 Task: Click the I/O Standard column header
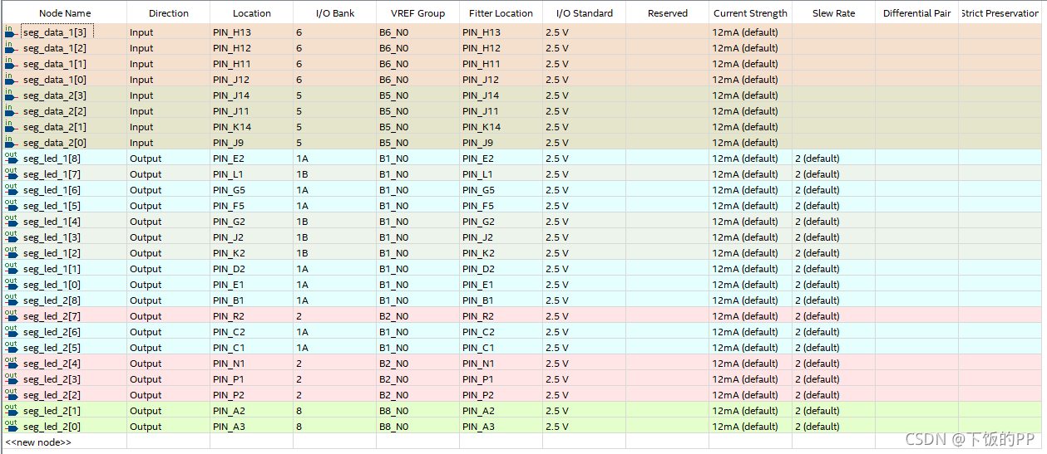pos(584,12)
